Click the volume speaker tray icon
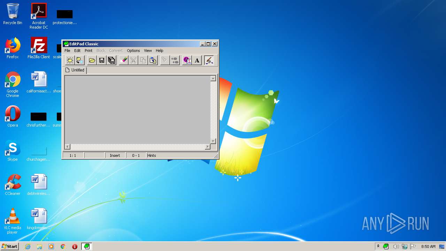The image size is (446, 251). coord(396,246)
